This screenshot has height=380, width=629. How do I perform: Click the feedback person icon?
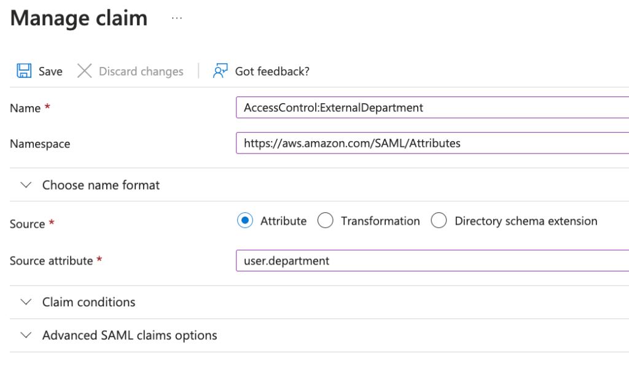click(x=220, y=71)
